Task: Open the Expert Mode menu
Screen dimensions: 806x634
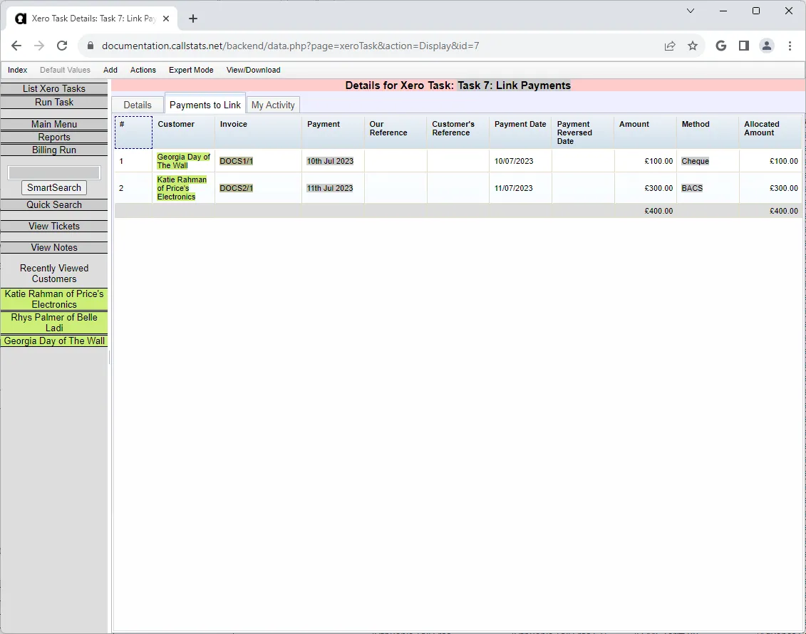Action: tap(191, 70)
